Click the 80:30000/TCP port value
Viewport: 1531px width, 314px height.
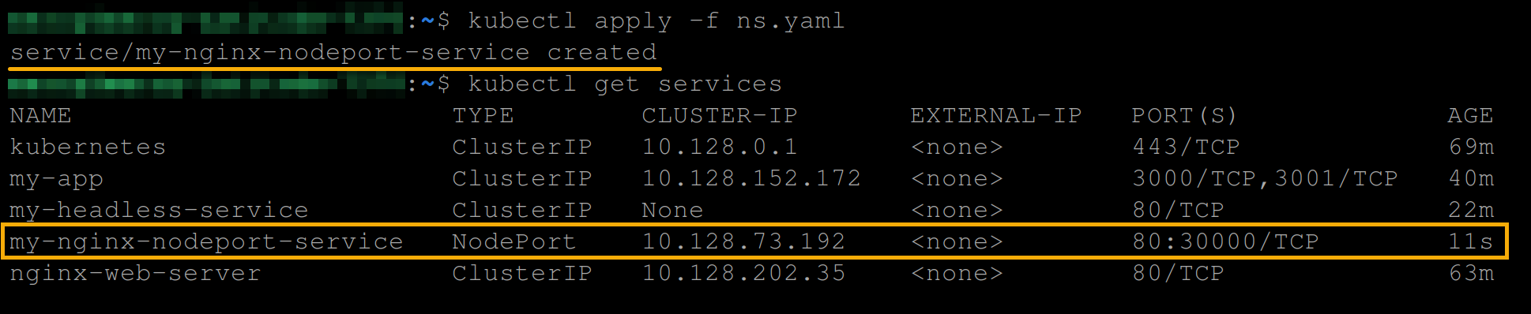(x=1225, y=241)
